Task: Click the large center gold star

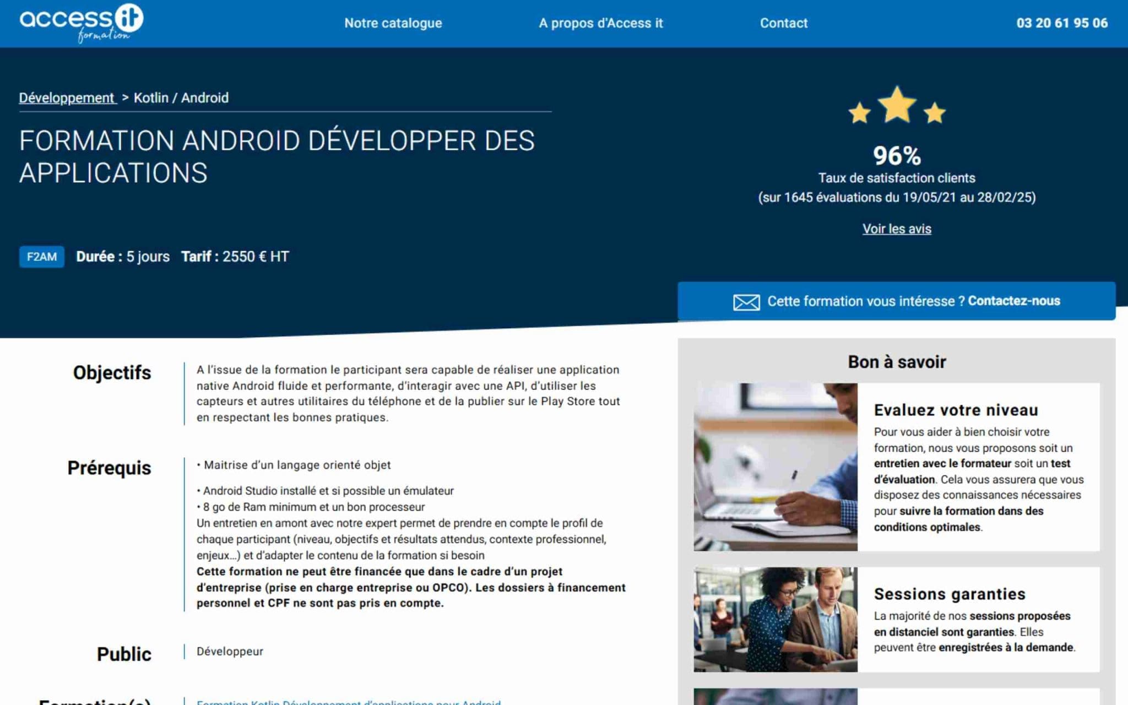Action: (897, 105)
